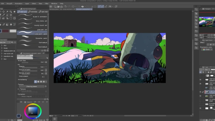Show the draft layer via its visibility box
Image resolution: width=215 pixels, height=121 pixels.
pos(200,100)
